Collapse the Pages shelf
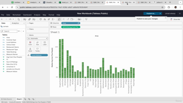Viewport: 183px width, 103px height. point(28,23)
